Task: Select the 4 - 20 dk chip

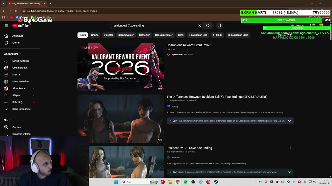Action: (217, 35)
